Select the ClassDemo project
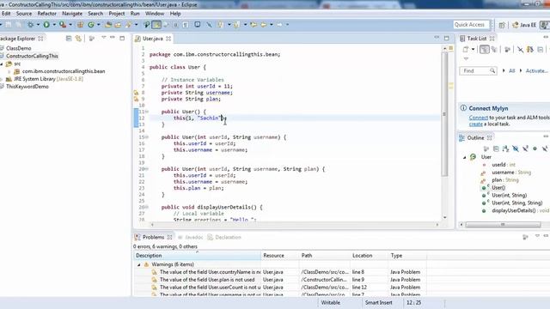 [x=18, y=48]
